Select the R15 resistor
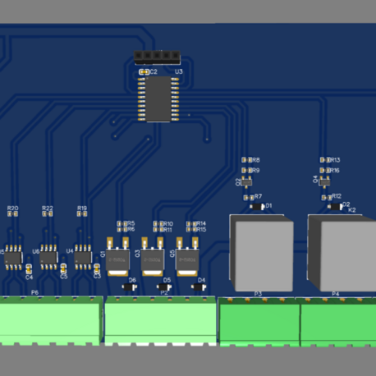 [191, 229]
